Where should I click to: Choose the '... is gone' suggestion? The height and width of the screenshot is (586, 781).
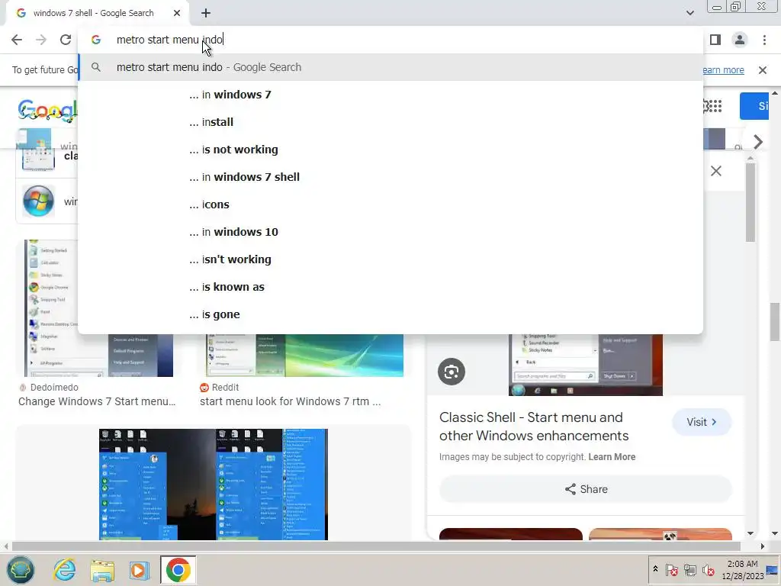[x=390, y=314]
